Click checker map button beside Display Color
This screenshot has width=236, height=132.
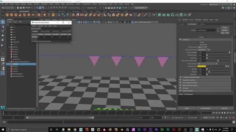coord(228,66)
